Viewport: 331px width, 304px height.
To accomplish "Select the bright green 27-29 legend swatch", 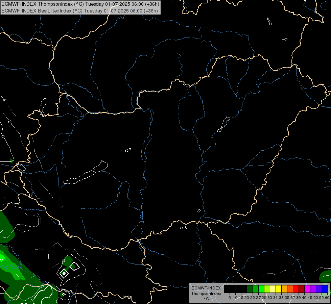I will [261, 289].
